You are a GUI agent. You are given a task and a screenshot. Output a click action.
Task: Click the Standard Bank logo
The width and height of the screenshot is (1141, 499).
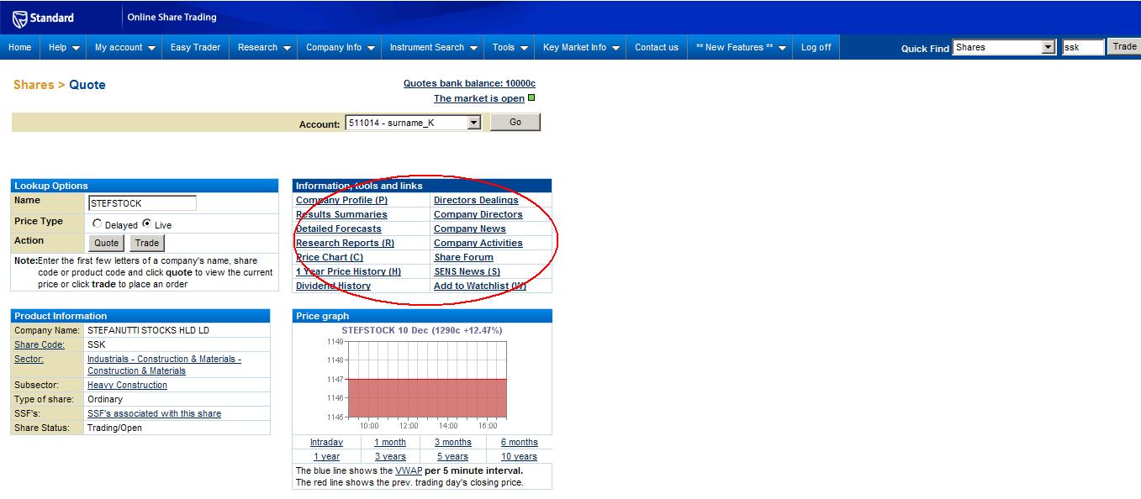pyautogui.click(x=44, y=18)
